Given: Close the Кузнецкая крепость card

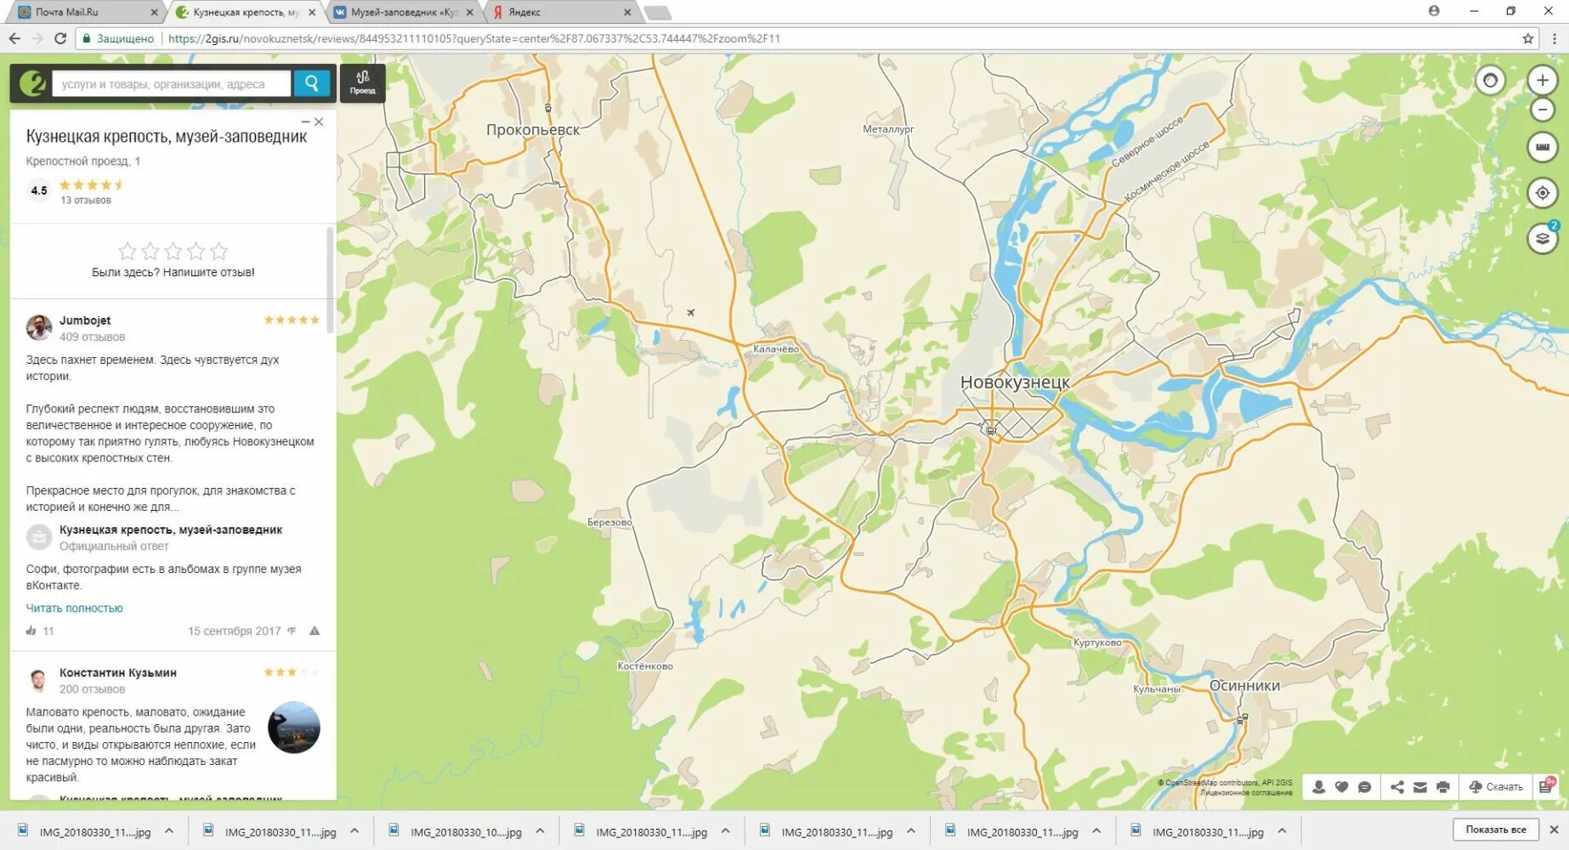Looking at the screenshot, I should [x=319, y=122].
